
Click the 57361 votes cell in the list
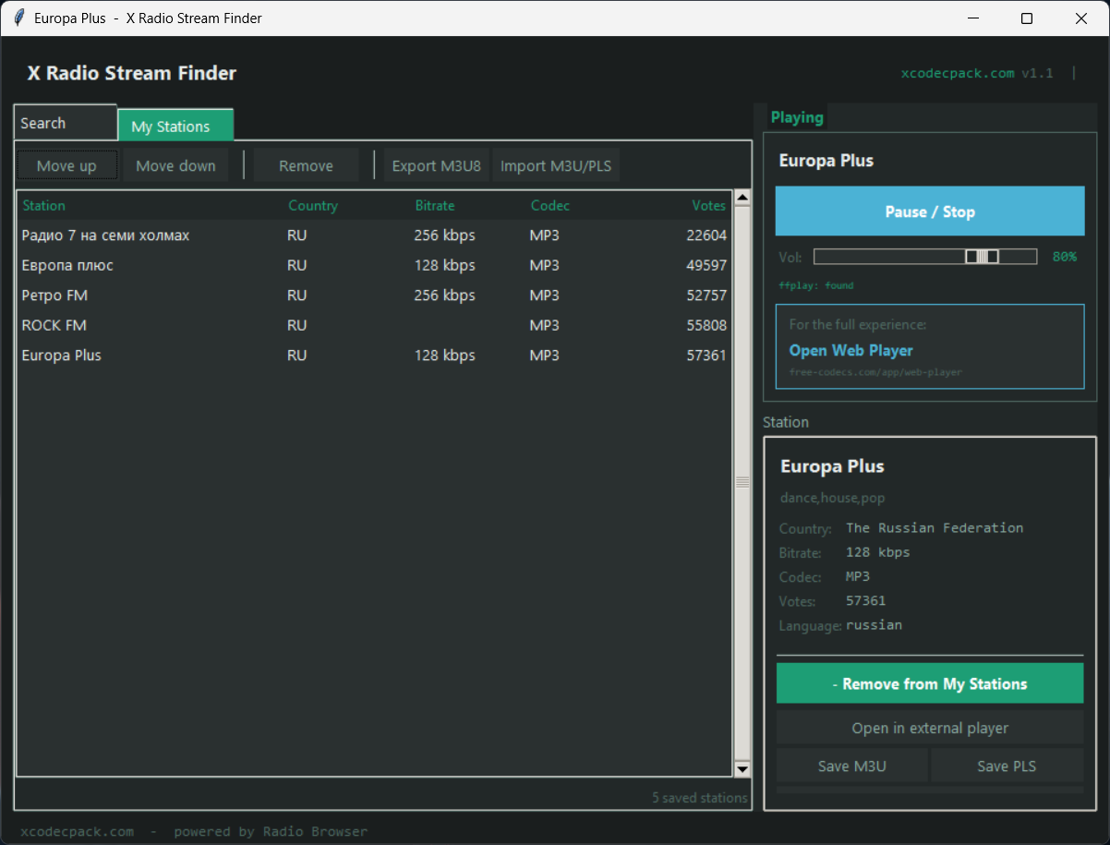pyautogui.click(x=706, y=356)
